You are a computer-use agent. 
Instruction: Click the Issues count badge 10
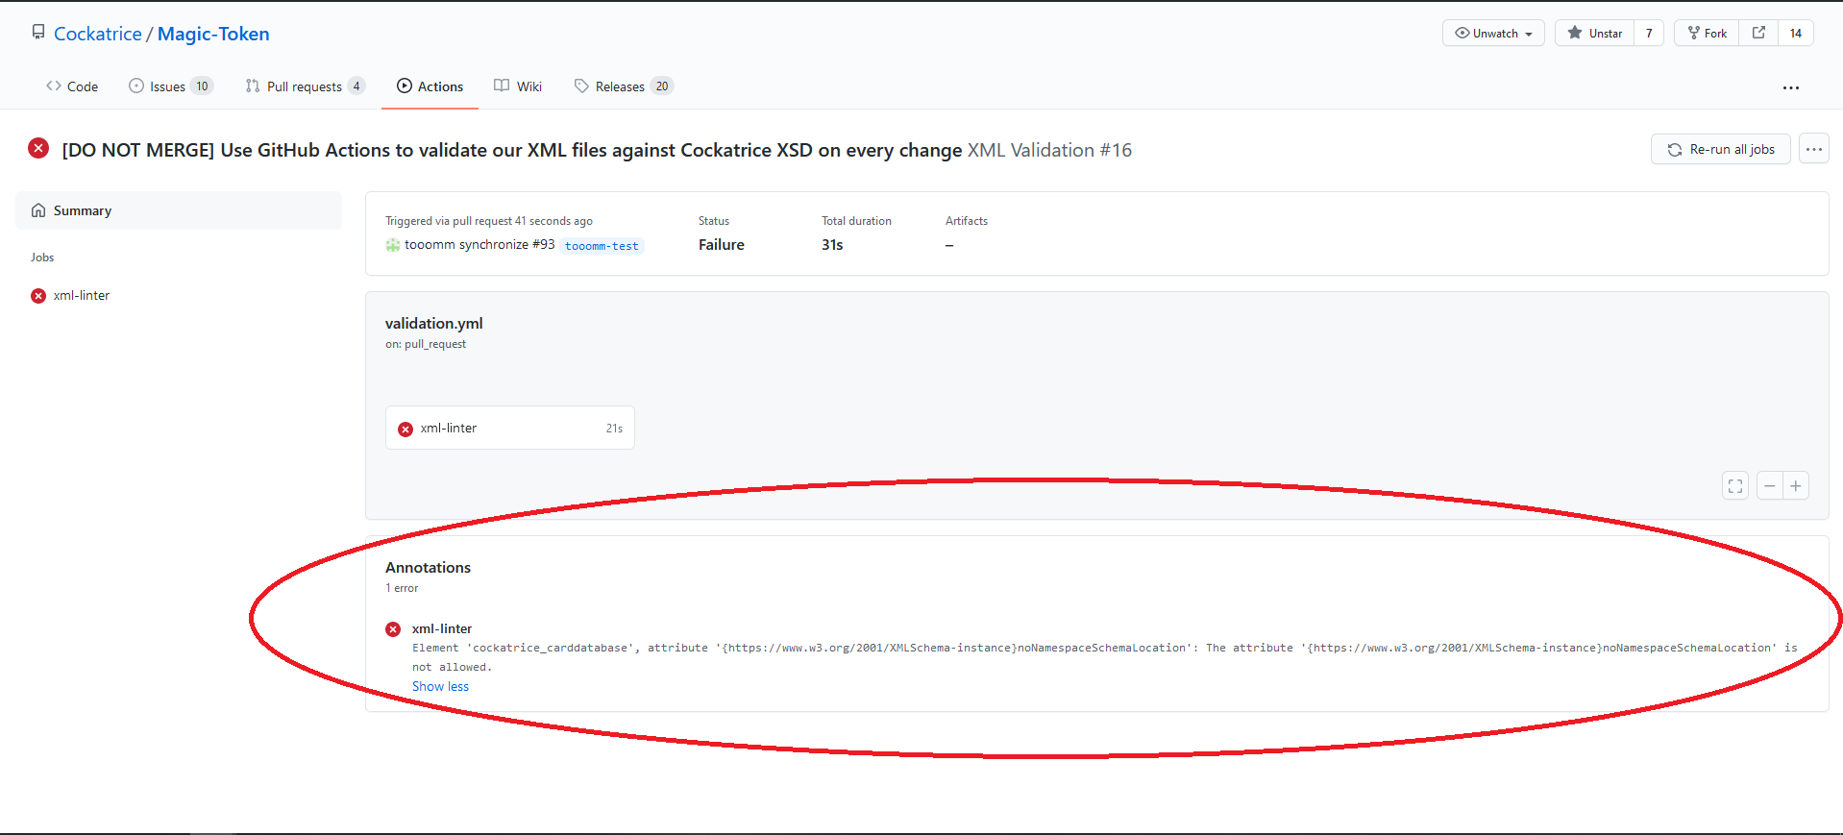coord(202,86)
